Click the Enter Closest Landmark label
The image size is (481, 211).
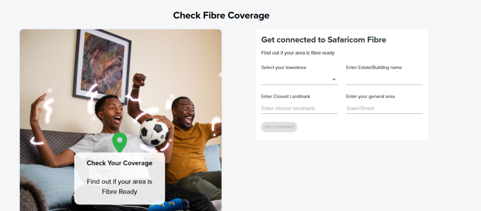pyautogui.click(x=286, y=96)
